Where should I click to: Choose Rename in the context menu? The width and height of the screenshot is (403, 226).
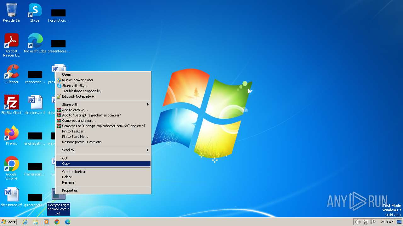(103, 182)
